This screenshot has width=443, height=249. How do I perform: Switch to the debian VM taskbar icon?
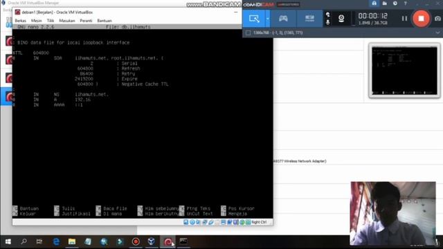168,241
